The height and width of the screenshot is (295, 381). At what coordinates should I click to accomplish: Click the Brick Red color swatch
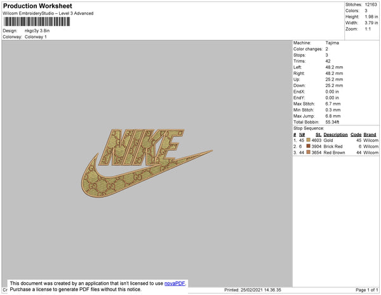pos(309,146)
